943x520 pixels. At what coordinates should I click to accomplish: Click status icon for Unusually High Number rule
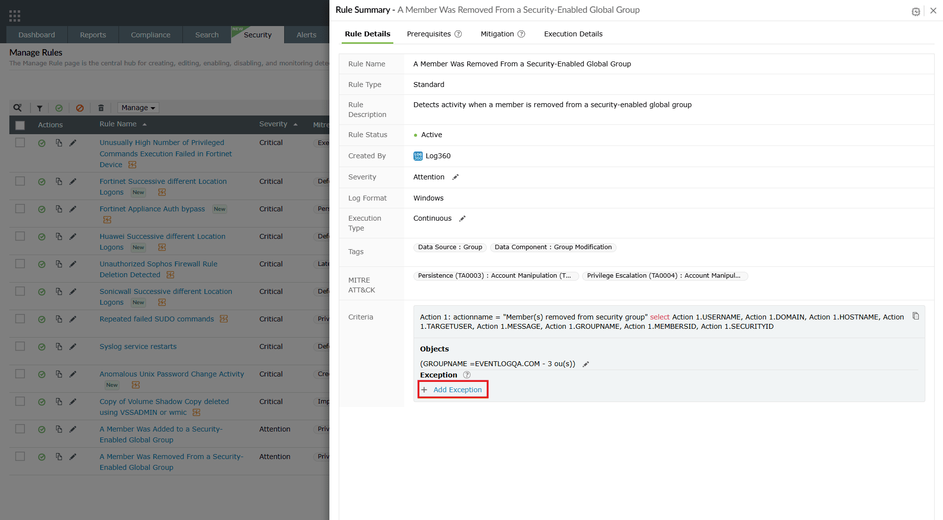click(x=42, y=143)
